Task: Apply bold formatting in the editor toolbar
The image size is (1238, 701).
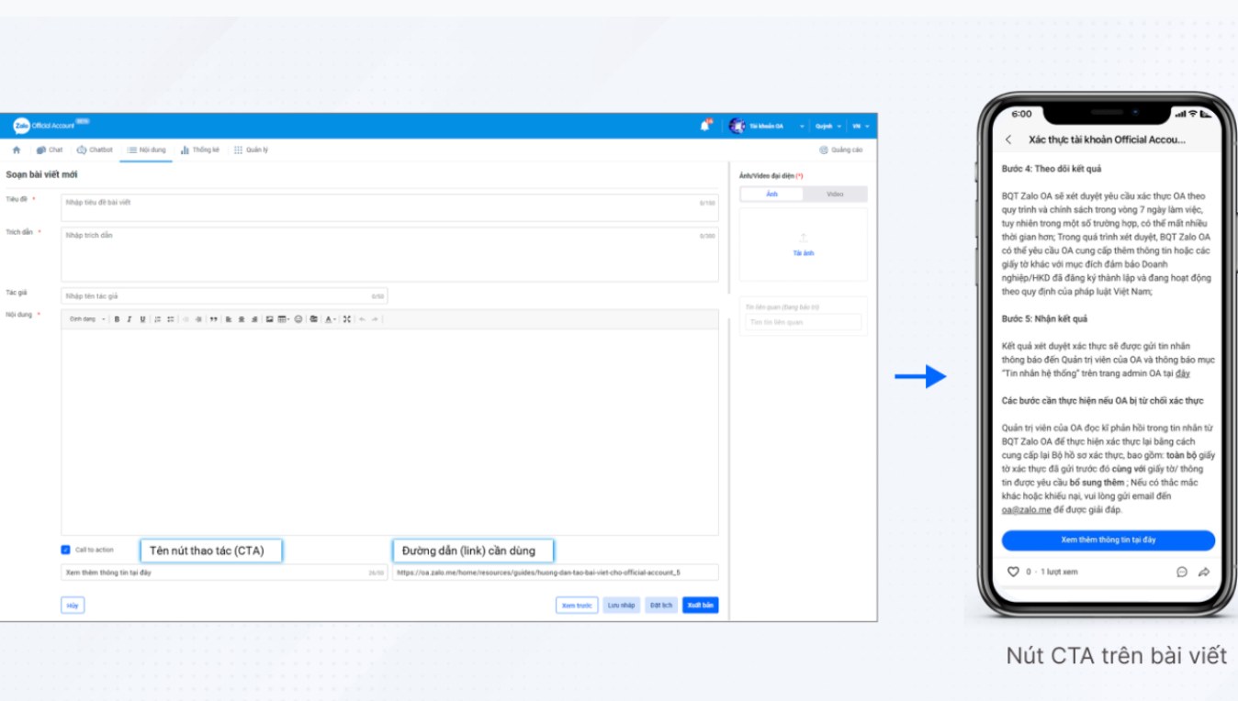Action: [117, 319]
